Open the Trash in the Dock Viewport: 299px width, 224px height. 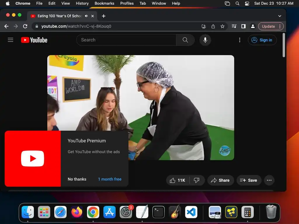271,212
